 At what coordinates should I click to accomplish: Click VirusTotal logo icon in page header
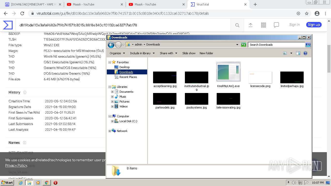tap(8, 25)
